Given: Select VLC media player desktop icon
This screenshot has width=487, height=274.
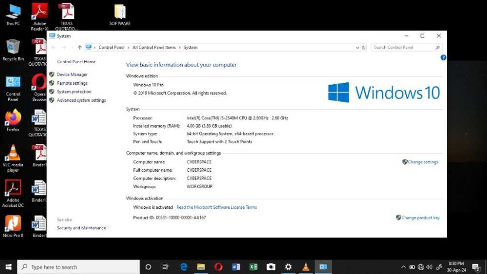Looking at the screenshot, I should [13, 159].
